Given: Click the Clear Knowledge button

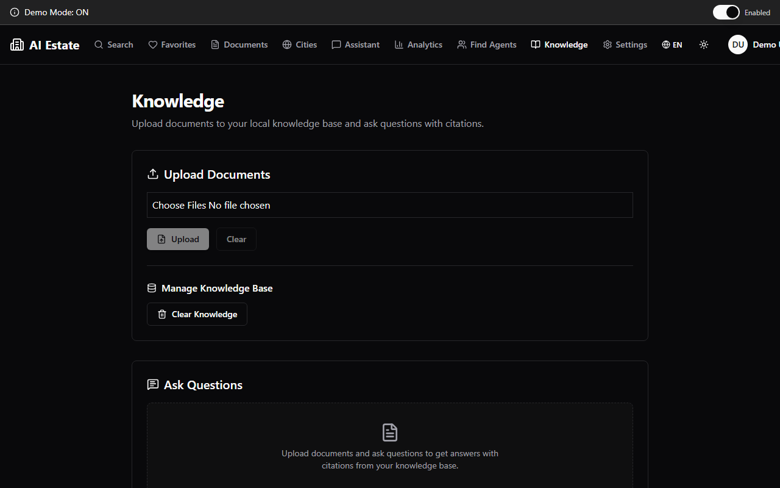Looking at the screenshot, I should point(197,314).
